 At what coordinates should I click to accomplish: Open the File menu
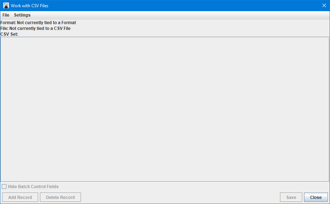(x=6, y=15)
